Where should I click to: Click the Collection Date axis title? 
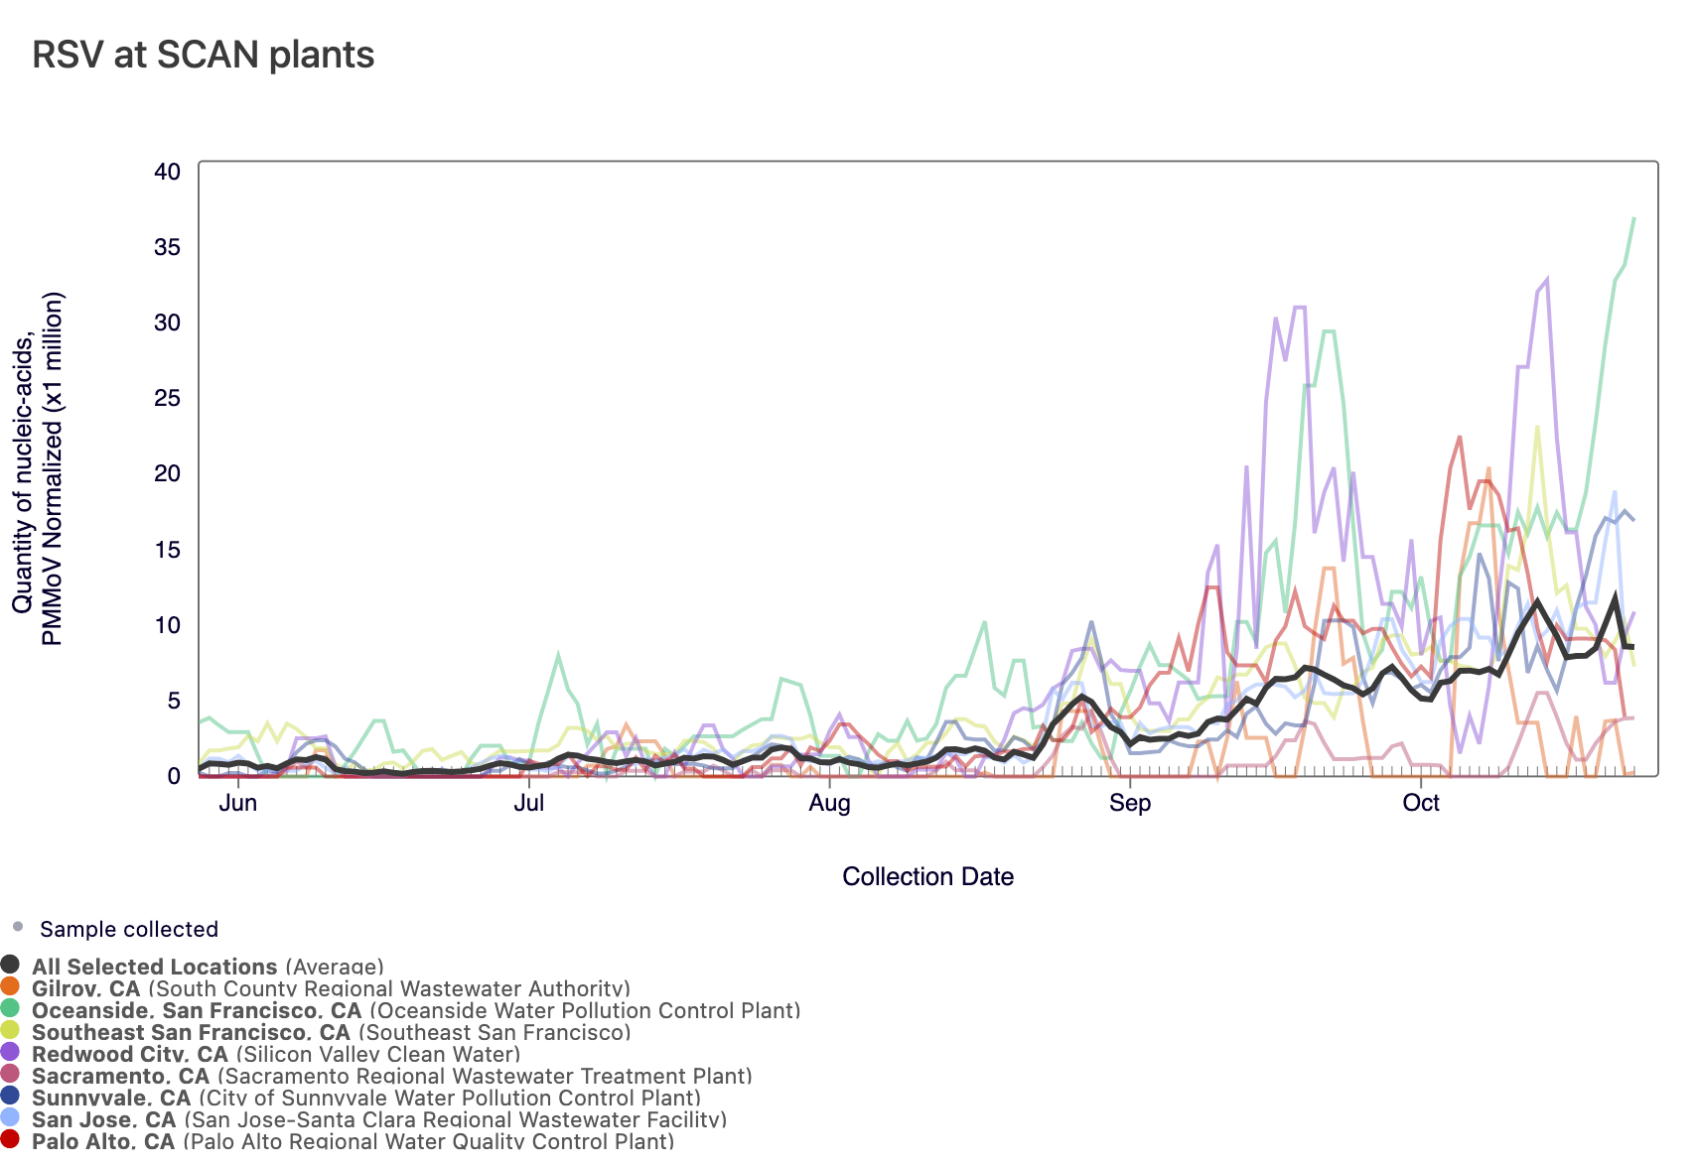[x=927, y=876]
